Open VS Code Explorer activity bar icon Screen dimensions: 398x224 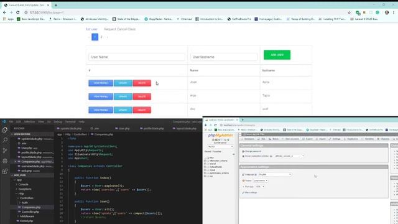pos(5,130)
